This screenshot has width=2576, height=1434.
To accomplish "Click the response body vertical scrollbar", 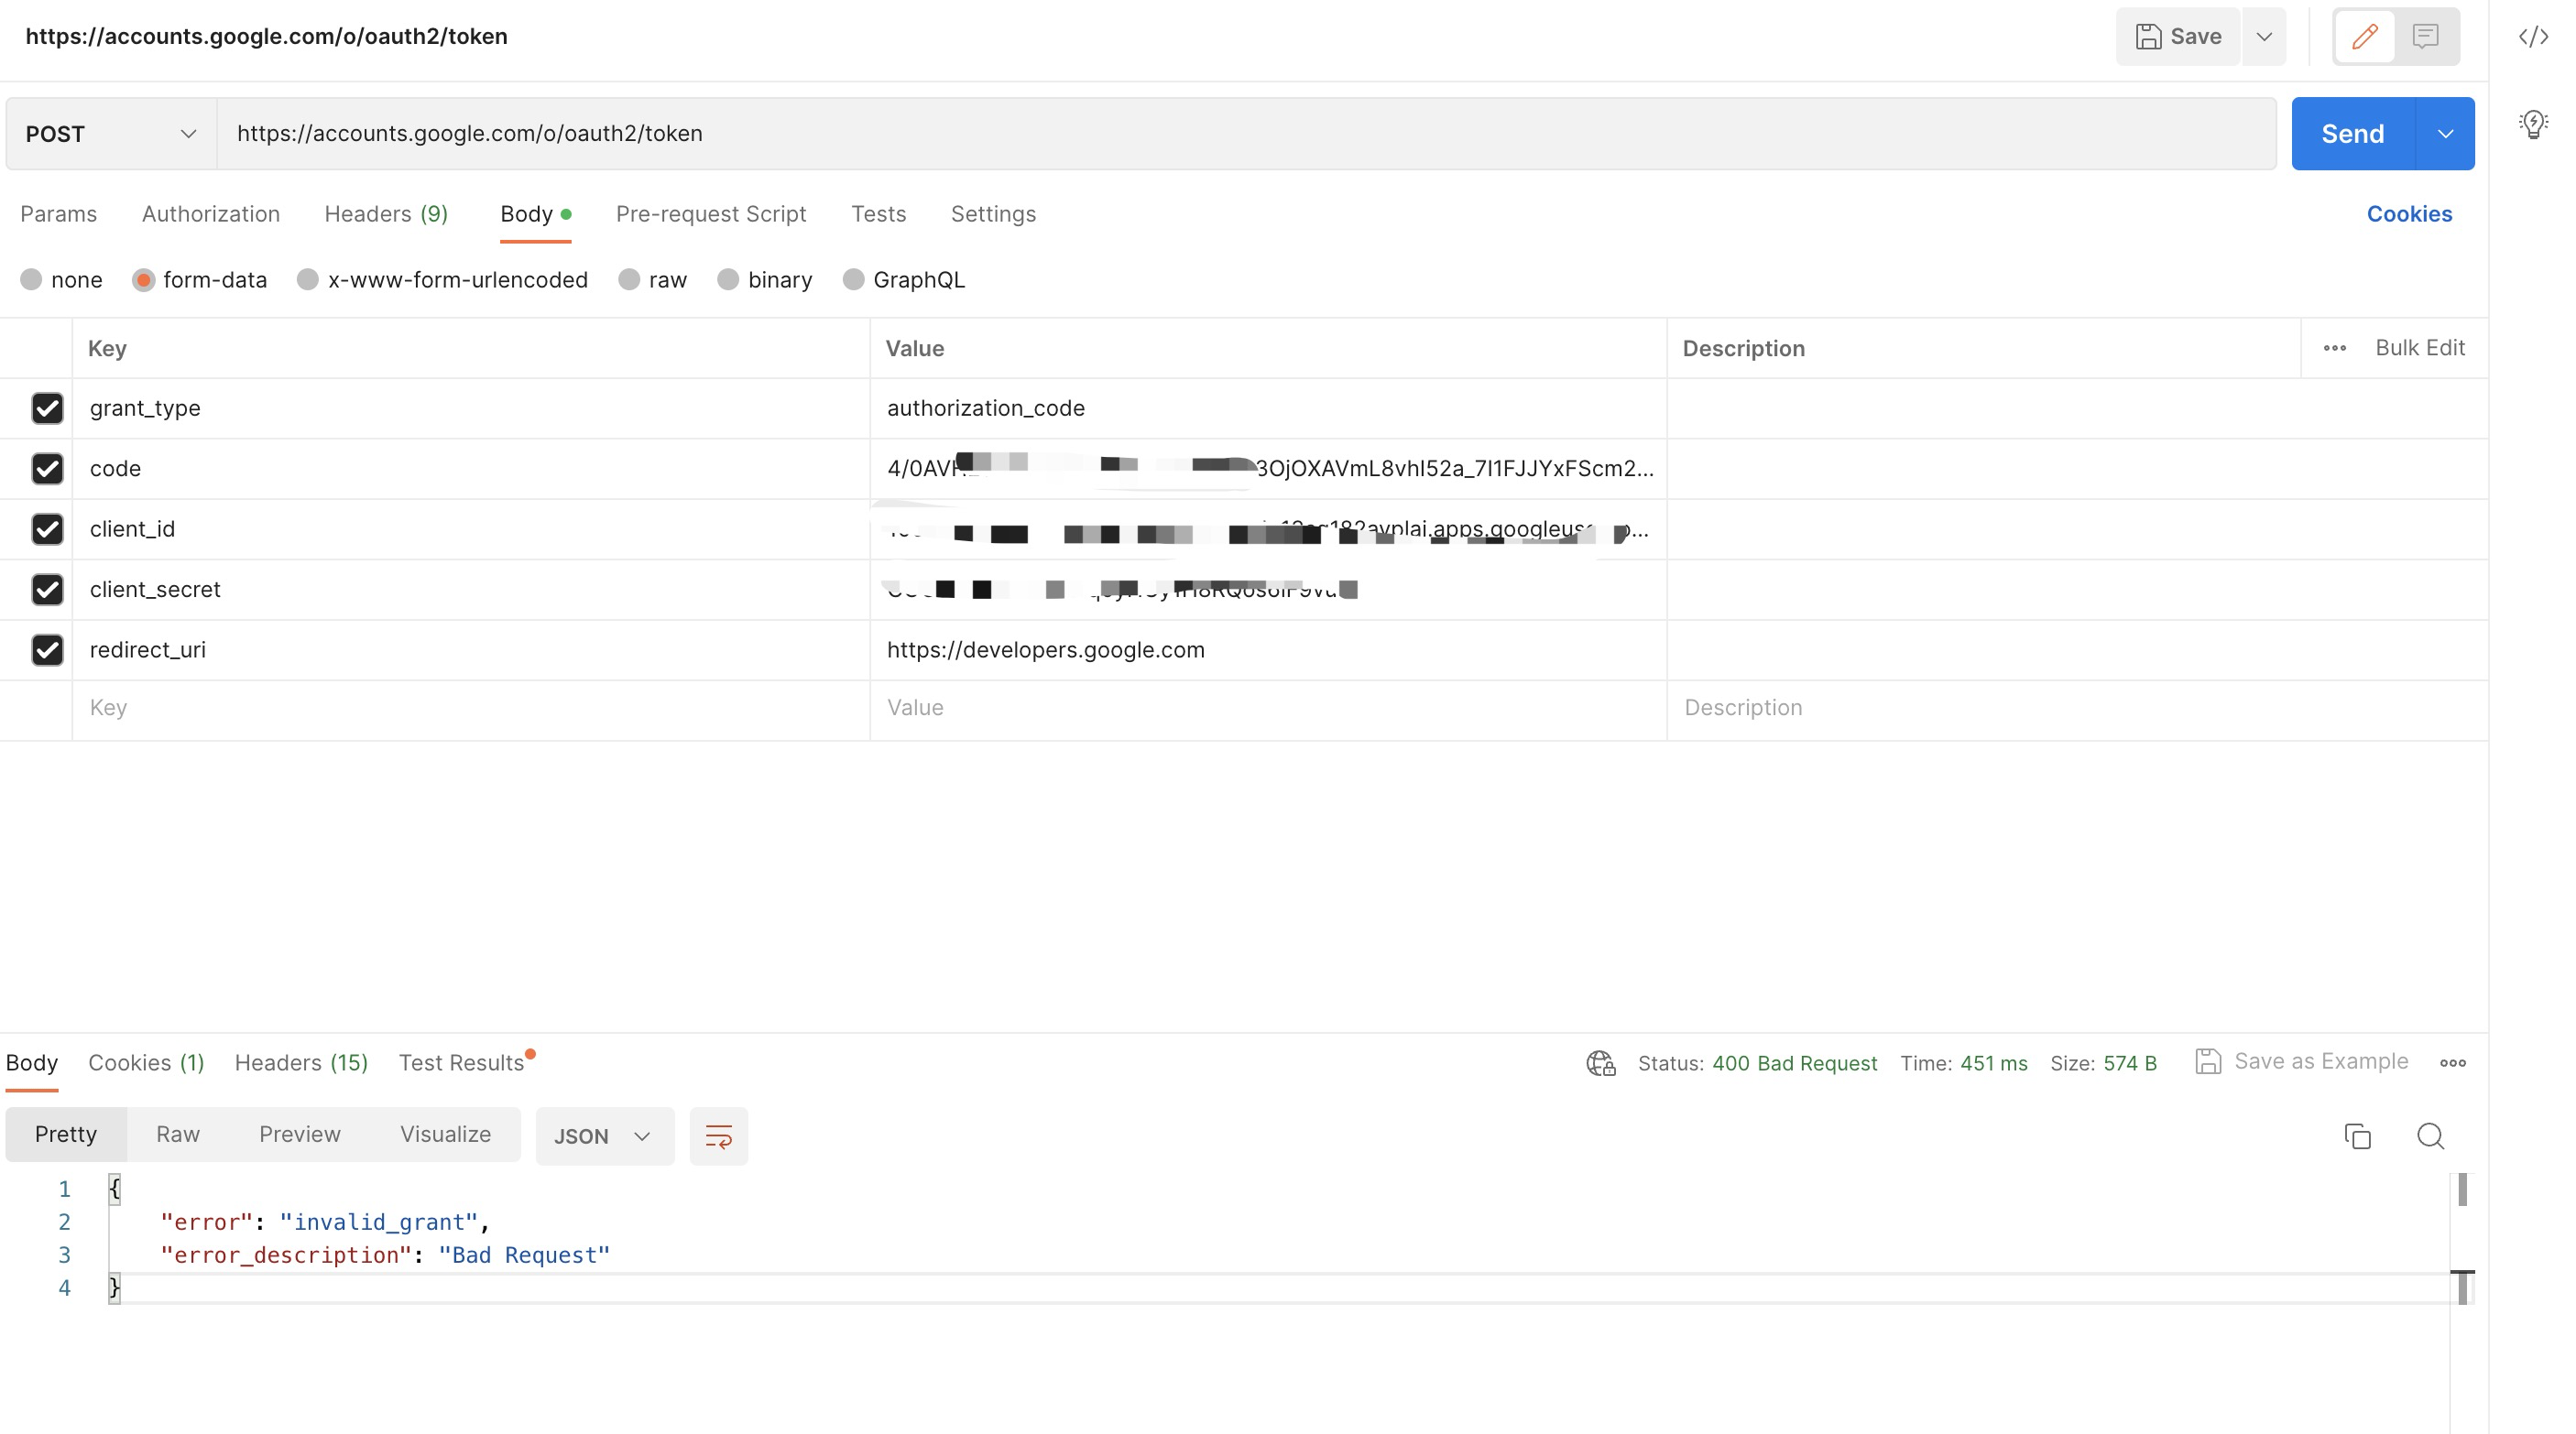I will point(2462,1190).
